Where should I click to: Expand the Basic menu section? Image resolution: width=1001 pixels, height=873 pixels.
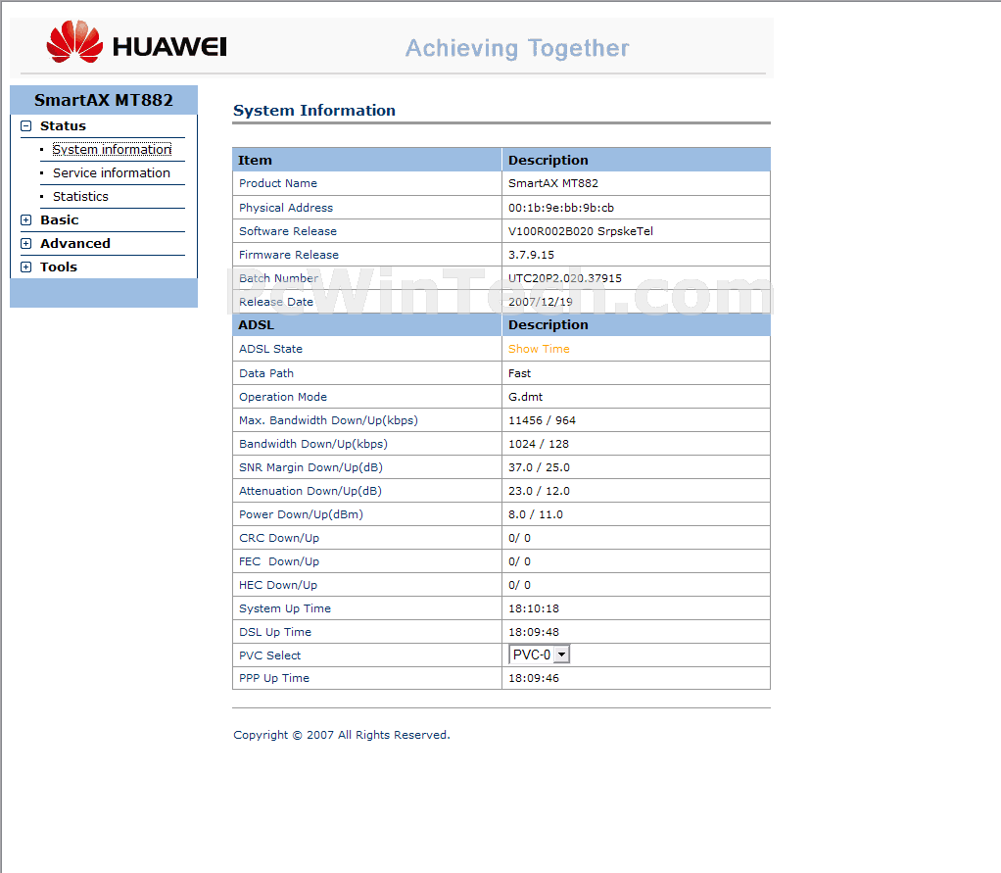click(26, 220)
